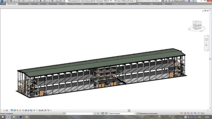The image size is (212, 119).
Task: Switch to the Системы ribbon tab
Action: (34, 4)
